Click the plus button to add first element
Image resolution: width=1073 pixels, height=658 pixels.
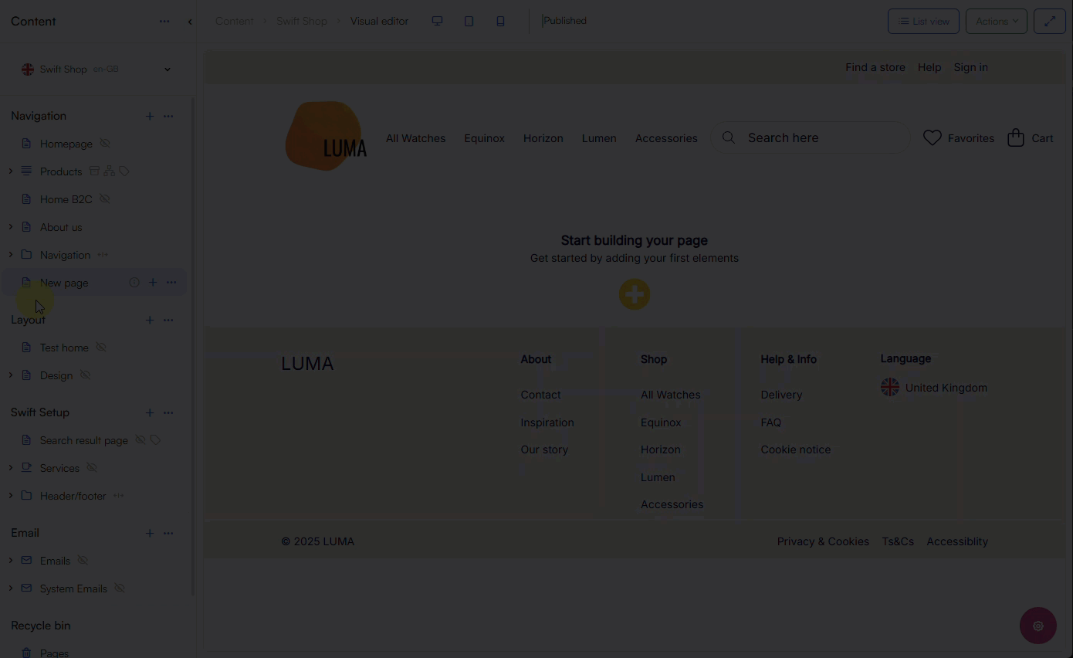tap(634, 294)
